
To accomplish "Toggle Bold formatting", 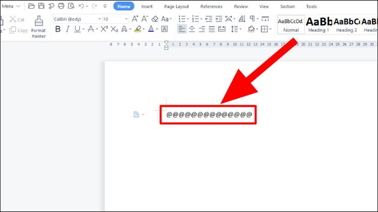I will tap(58, 29).
